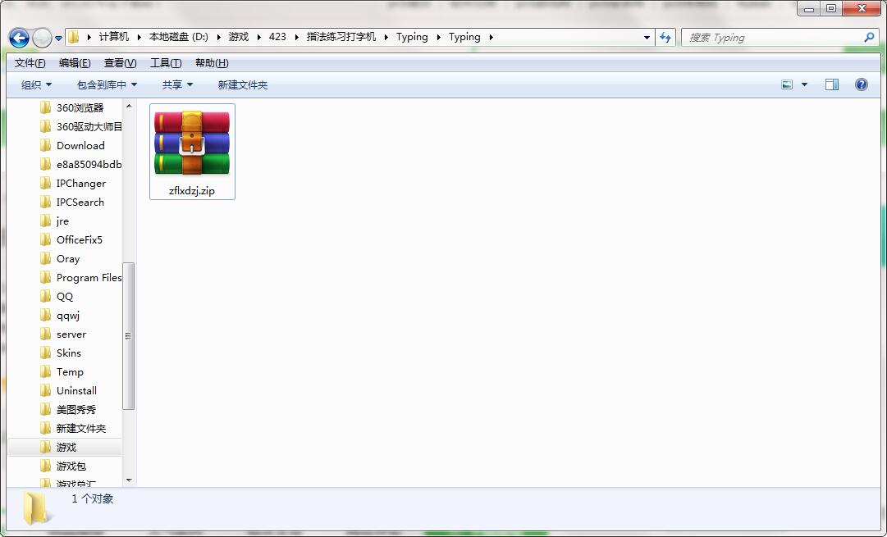The image size is (887, 537).
Task: Select the Program Files folder in sidebar
Action: (89, 278)
